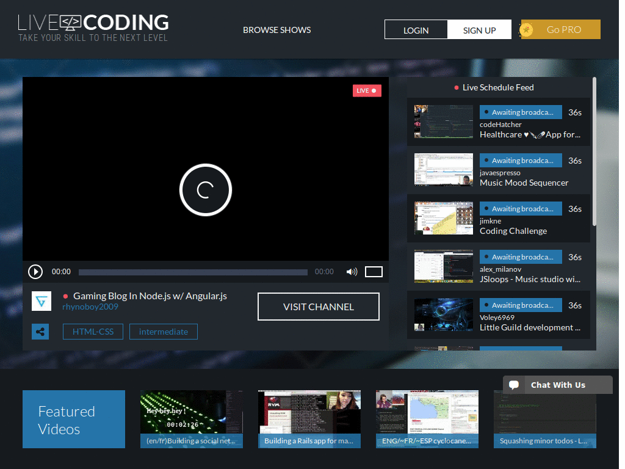Viewport: 625px width, 469px height.
Task: Click the VISIT CHANNEL button
Action: coord(318,307)
